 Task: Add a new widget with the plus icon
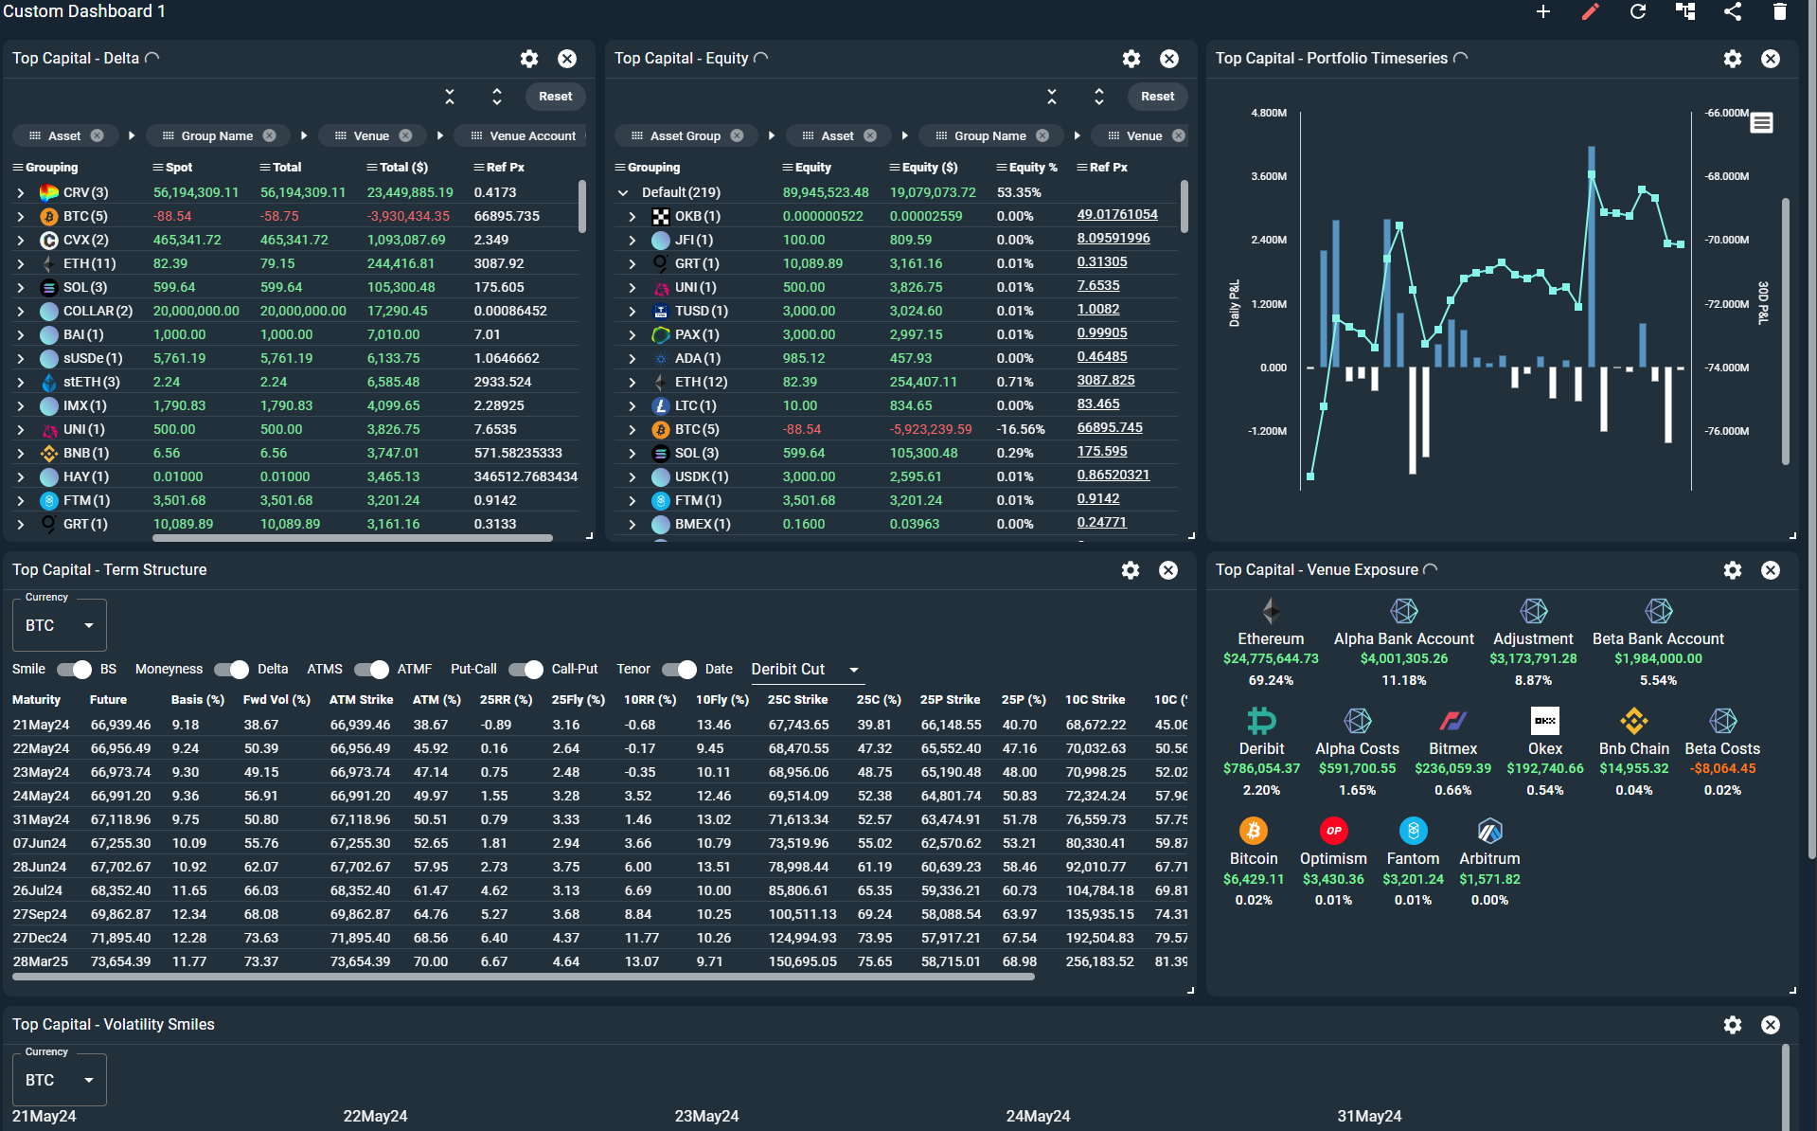coord(1543,11)
